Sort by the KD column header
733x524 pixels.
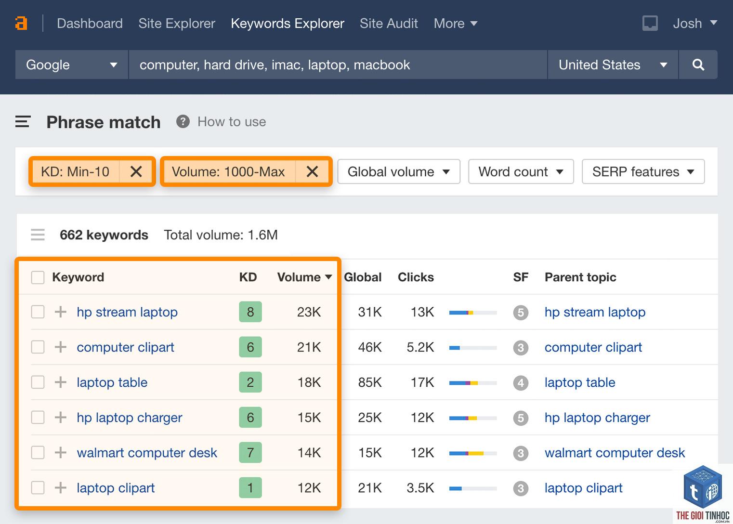(248, 277)
